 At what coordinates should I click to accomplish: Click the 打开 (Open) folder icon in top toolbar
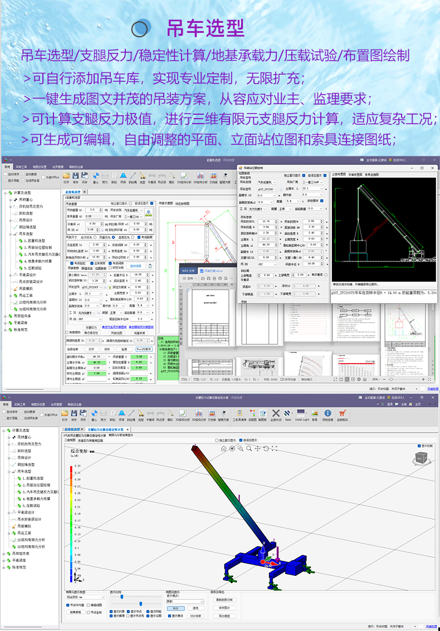click(66, 177)
